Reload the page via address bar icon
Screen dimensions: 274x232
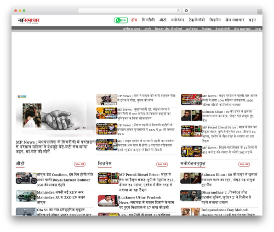(x=178, y=11)
